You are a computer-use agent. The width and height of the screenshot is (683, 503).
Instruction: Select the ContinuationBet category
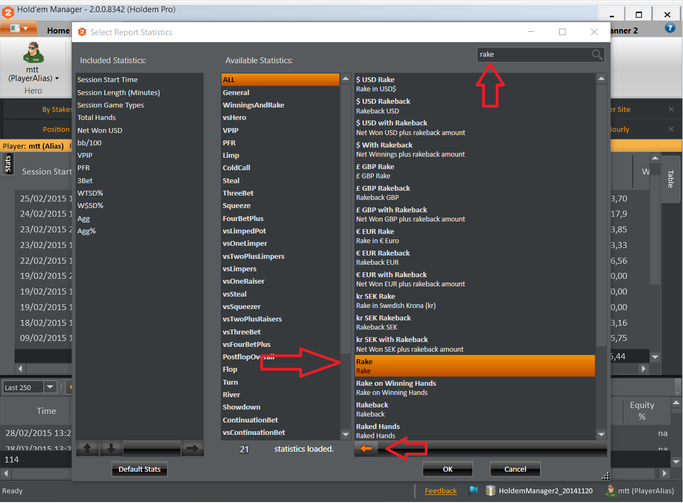[x=280, y=420]
